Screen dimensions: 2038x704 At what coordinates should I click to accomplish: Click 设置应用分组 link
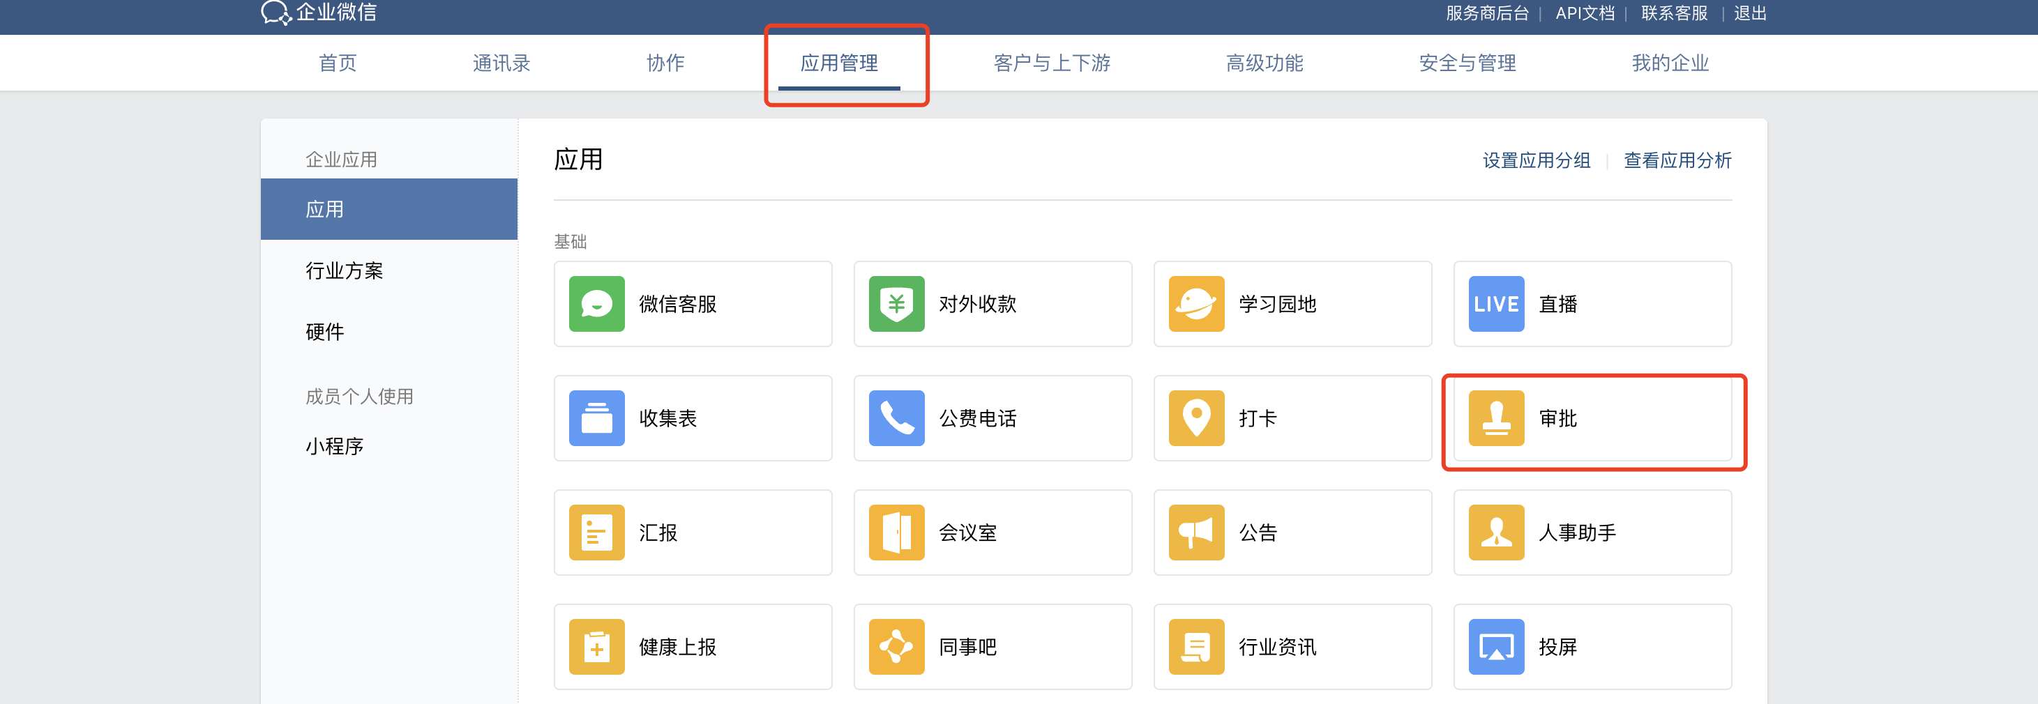point(1537,160)
